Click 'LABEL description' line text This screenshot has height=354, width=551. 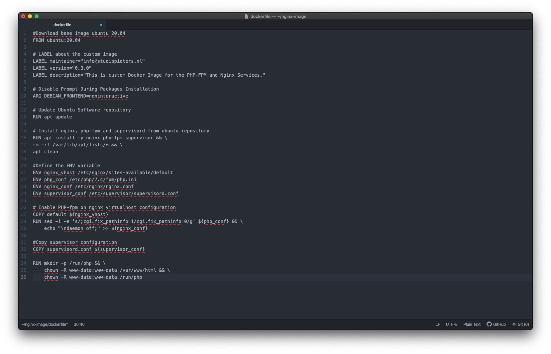coord(149,75)
